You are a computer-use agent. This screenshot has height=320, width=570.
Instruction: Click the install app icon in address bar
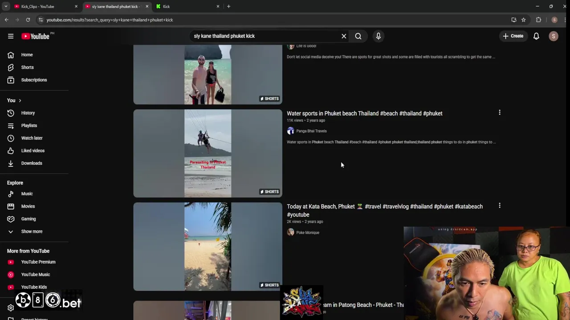[513, 20]
